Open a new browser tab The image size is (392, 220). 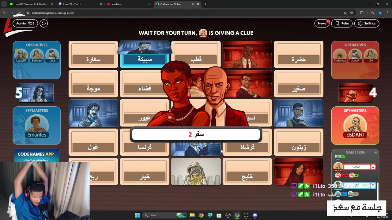tap(205, 4)
